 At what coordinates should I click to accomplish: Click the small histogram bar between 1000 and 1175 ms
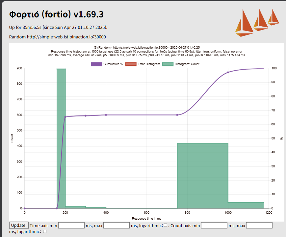click(x=246, y=205)
